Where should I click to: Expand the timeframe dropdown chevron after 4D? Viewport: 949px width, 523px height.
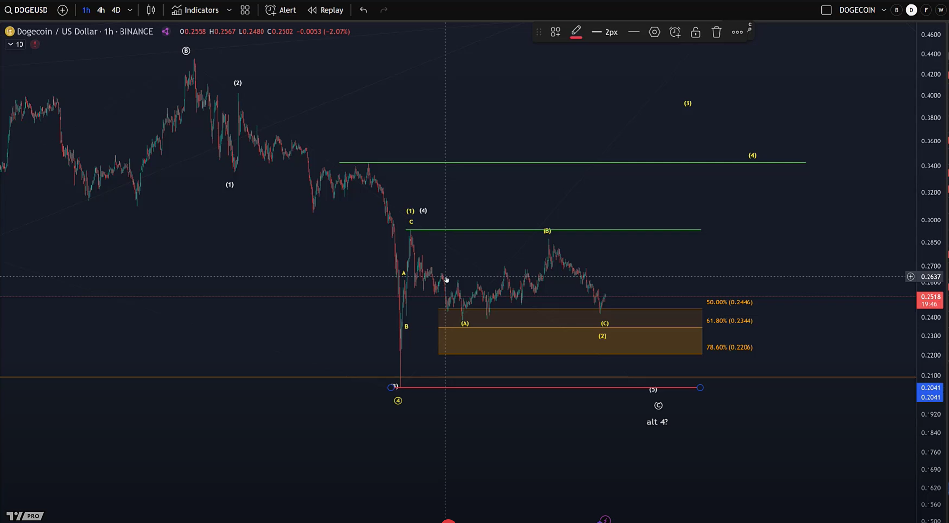[x=129, y=10]
